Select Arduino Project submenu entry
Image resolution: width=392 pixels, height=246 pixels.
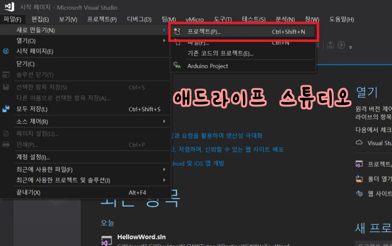tap(243, 66)
